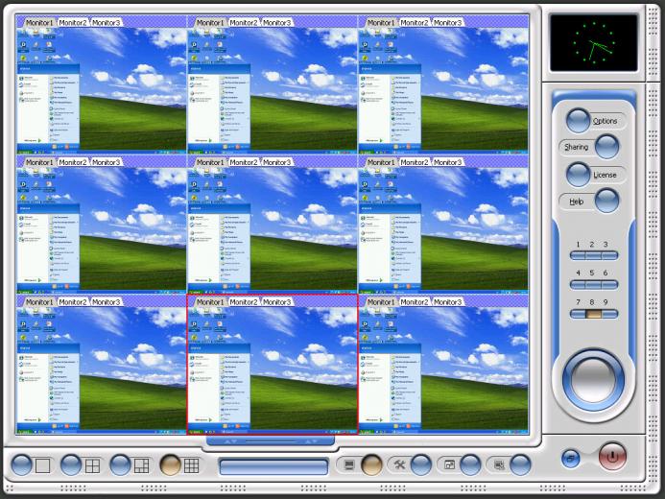Open Monitor3 tab of the top-left screen

106,22
